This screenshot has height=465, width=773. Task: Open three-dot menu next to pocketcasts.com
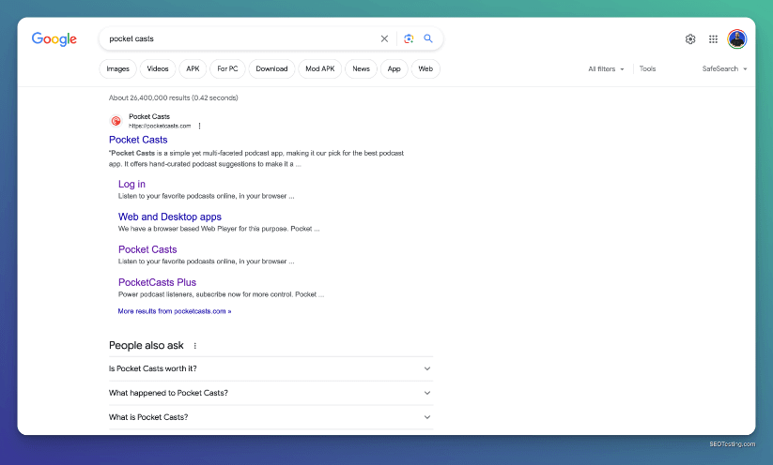coord(199,126)
